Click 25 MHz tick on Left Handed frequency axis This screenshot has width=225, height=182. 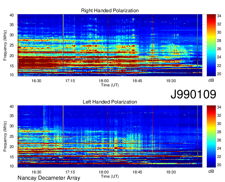(12, 136)
